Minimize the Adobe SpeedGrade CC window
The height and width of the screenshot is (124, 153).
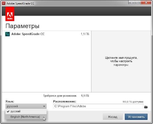(x=132, y=2)
